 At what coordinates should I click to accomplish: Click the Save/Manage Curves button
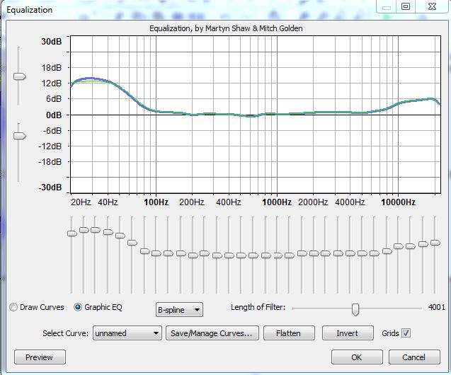[x=212, y=333]
